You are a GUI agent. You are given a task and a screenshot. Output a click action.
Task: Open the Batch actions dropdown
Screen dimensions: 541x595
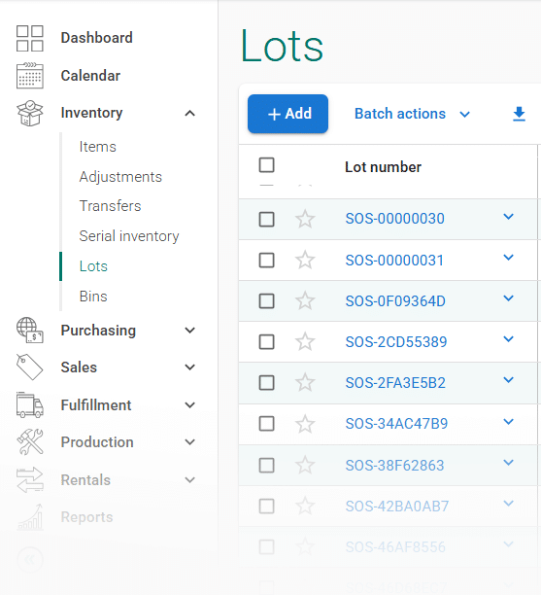[412, 114]
